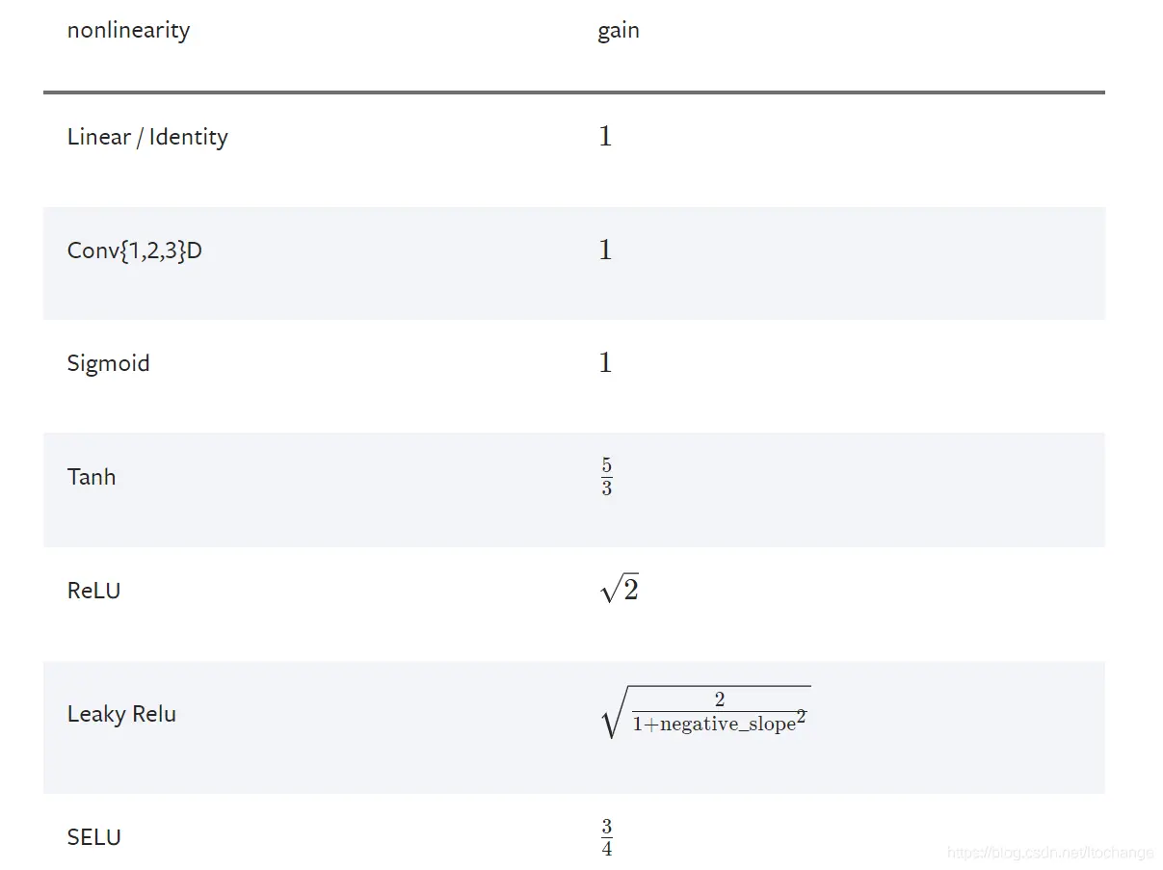1163x870 pixels.
Task: Click the blog.csdn.net watermark link
Action: pyautogui.click(x=1050, y=853)
